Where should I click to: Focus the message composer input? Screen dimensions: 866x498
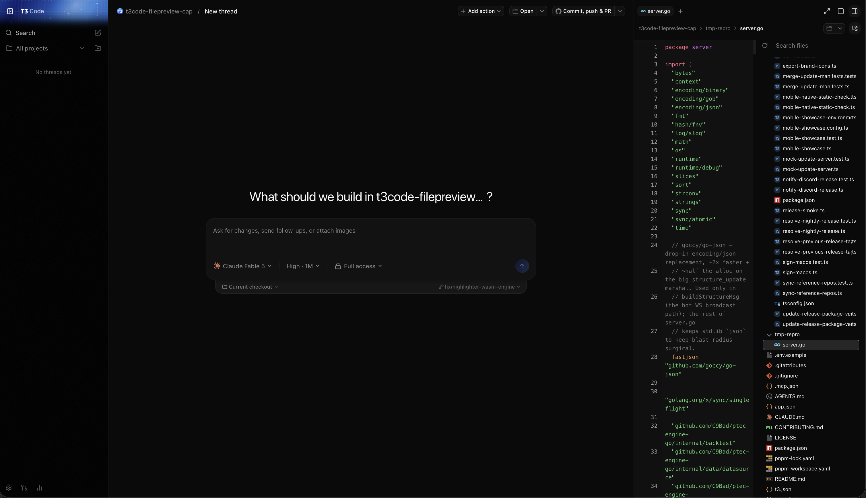coord(371,231)
